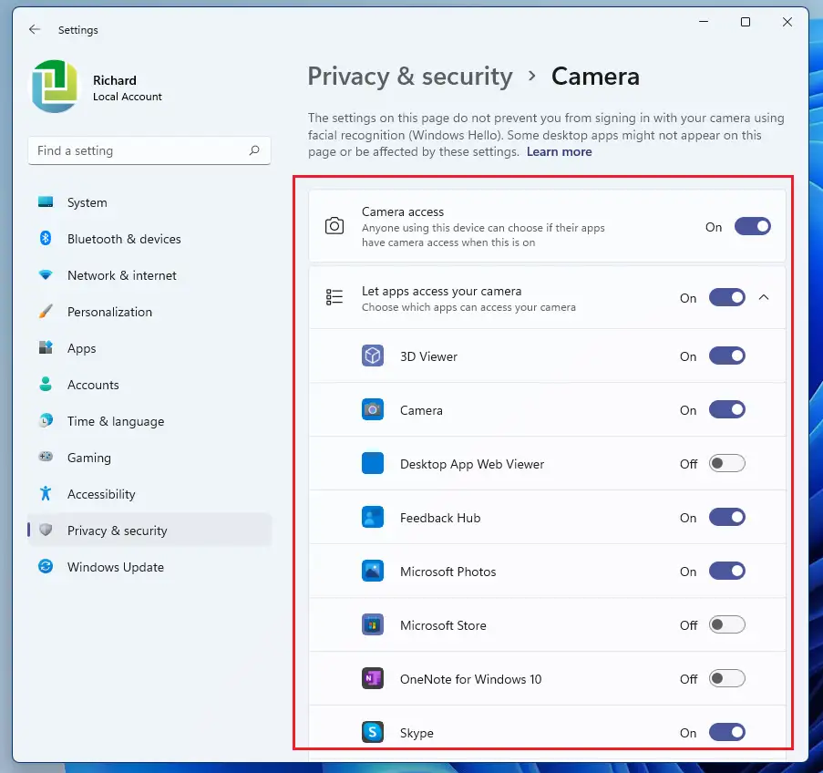This screenshot has width=823, height=773.
Task: Toggle Let apps access your camera switch
Action: coord(727,297)
